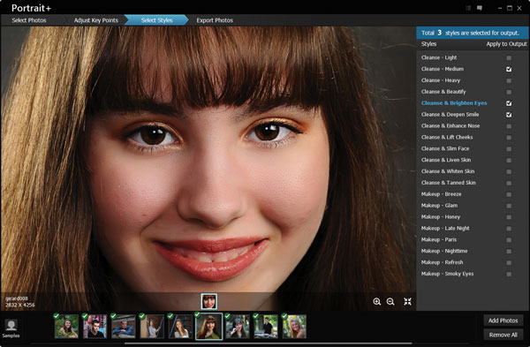Click the small face preview thumbnail
Viewport: 530px width, 347px height.
pos(208,301)
